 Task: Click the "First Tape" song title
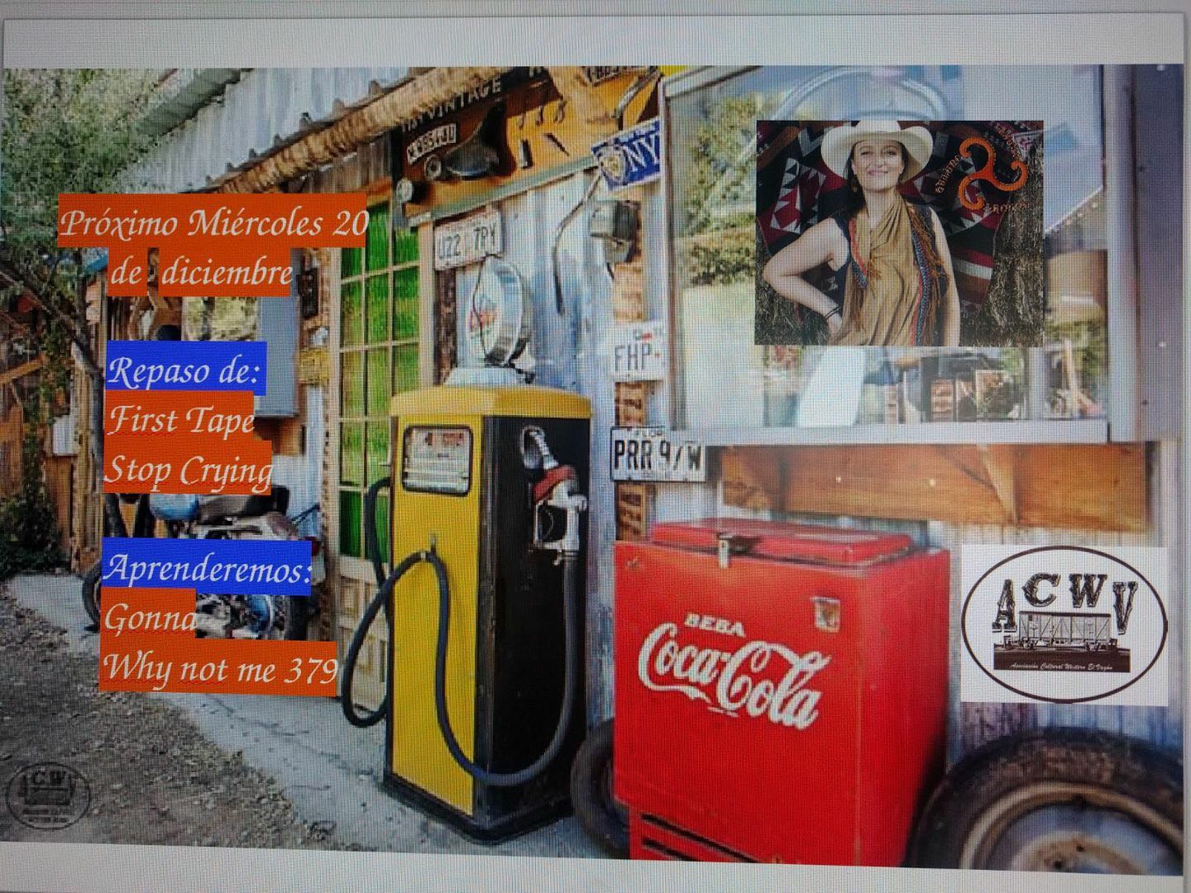tap(181, 418)
